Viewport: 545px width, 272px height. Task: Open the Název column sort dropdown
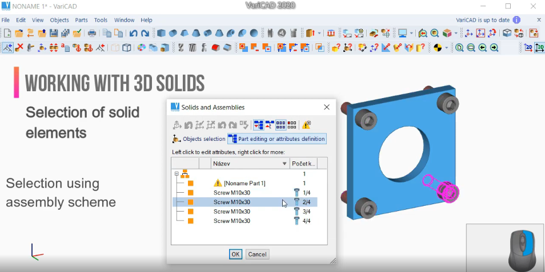(x=284, y=164)
